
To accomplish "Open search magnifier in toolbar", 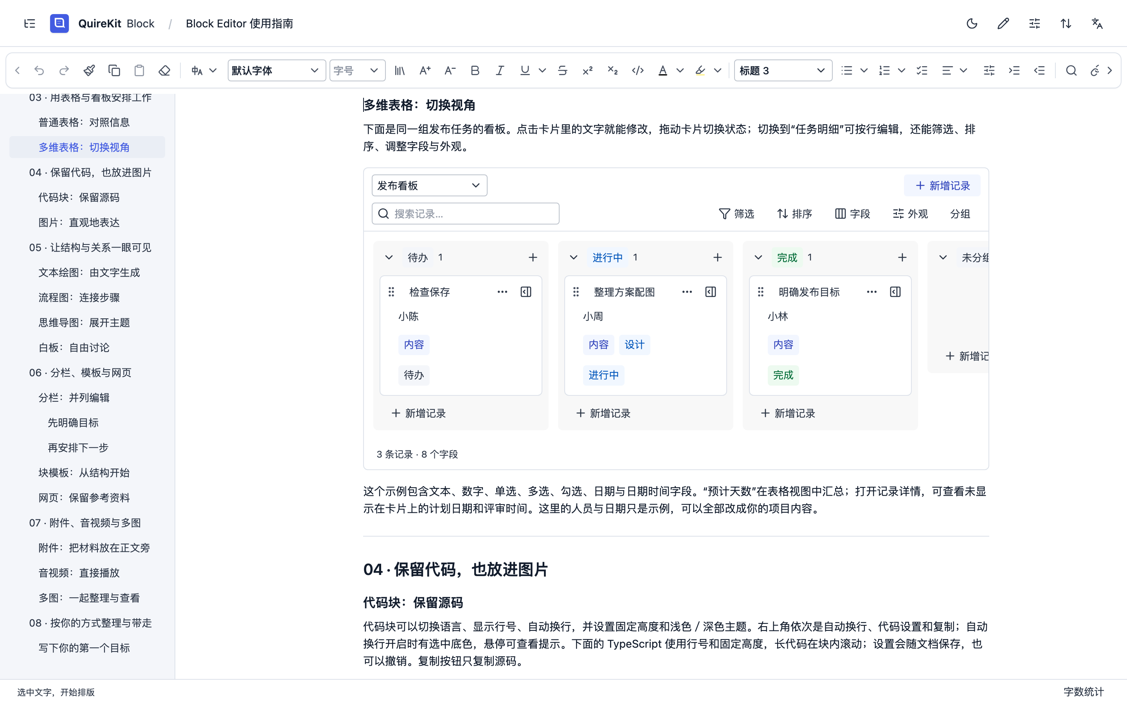I will pos(1071,70).
